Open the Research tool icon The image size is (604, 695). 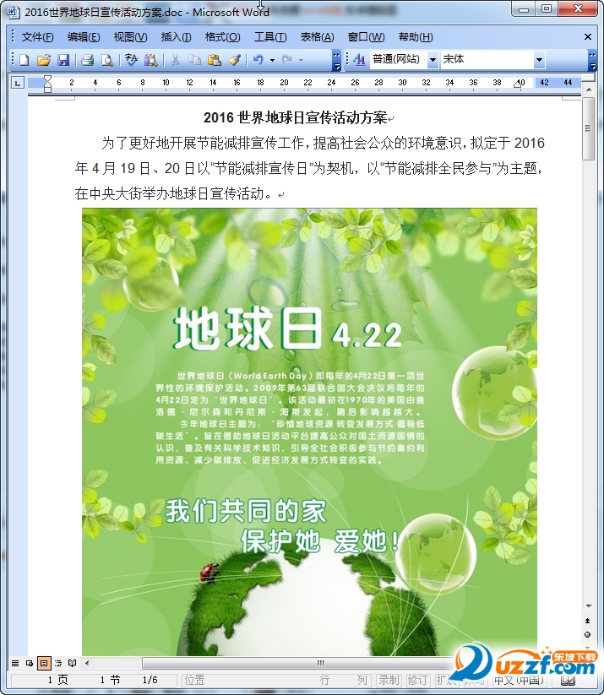coord(150,60)
